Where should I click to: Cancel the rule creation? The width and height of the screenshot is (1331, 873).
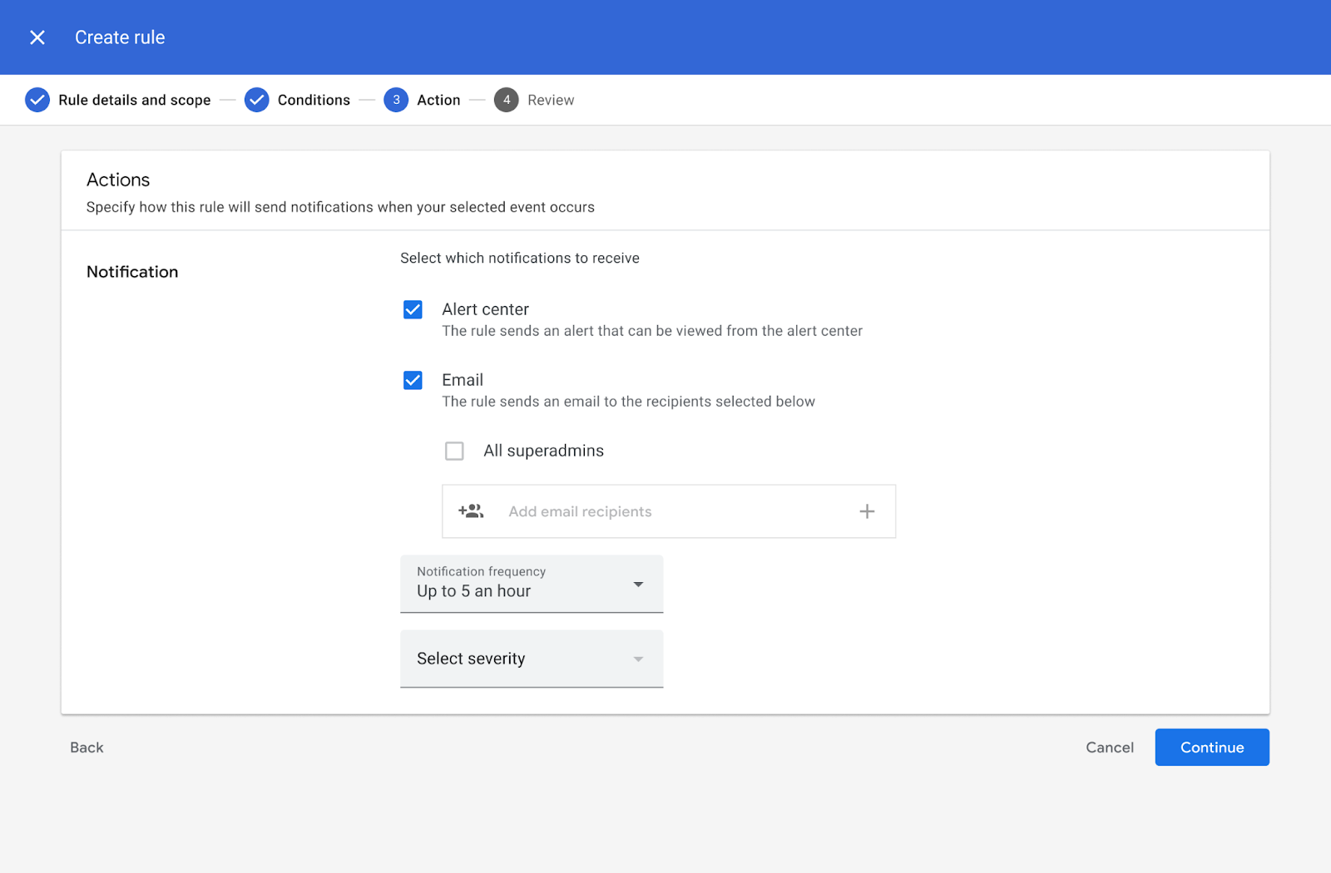point(1109,747)
